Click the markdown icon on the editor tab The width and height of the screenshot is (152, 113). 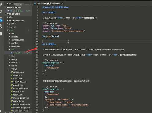click(35, 4)
